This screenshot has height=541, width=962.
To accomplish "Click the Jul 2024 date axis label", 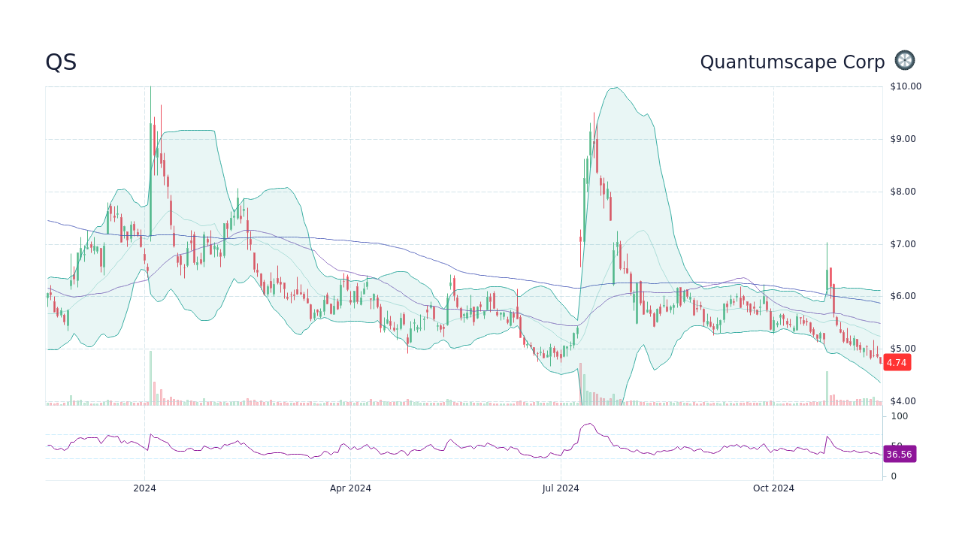I will pos(561,488).
